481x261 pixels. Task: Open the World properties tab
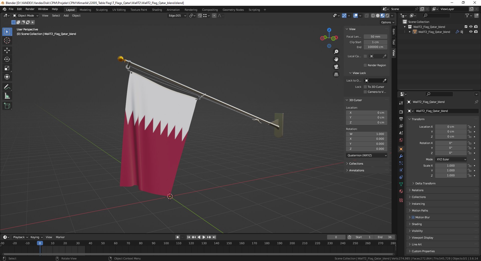(x=401, y=140)
